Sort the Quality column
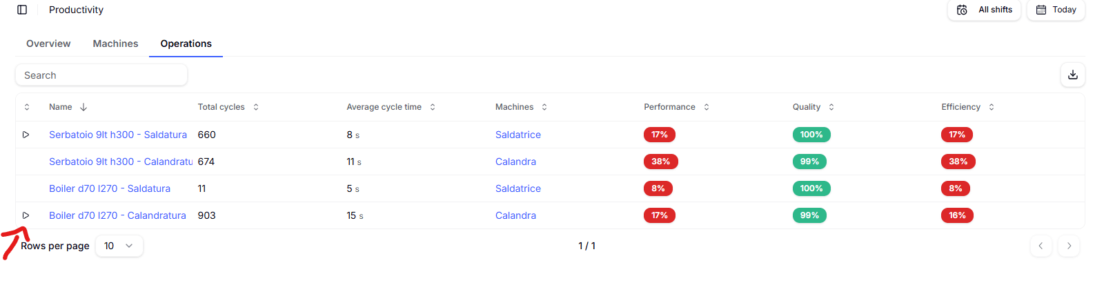Viewport: 1104px width, 292px height. 831,107
